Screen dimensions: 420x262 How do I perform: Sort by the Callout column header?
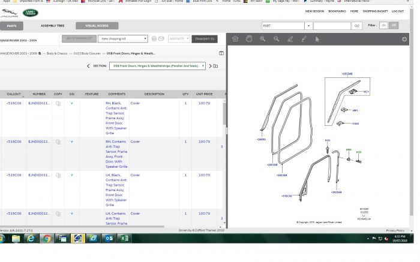point(14,94)
